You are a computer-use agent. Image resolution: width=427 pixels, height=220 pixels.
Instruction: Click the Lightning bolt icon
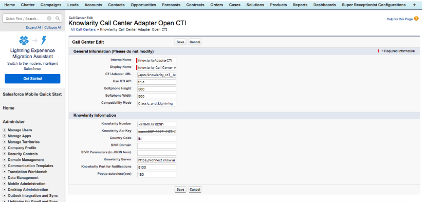(x=44, y=41)
